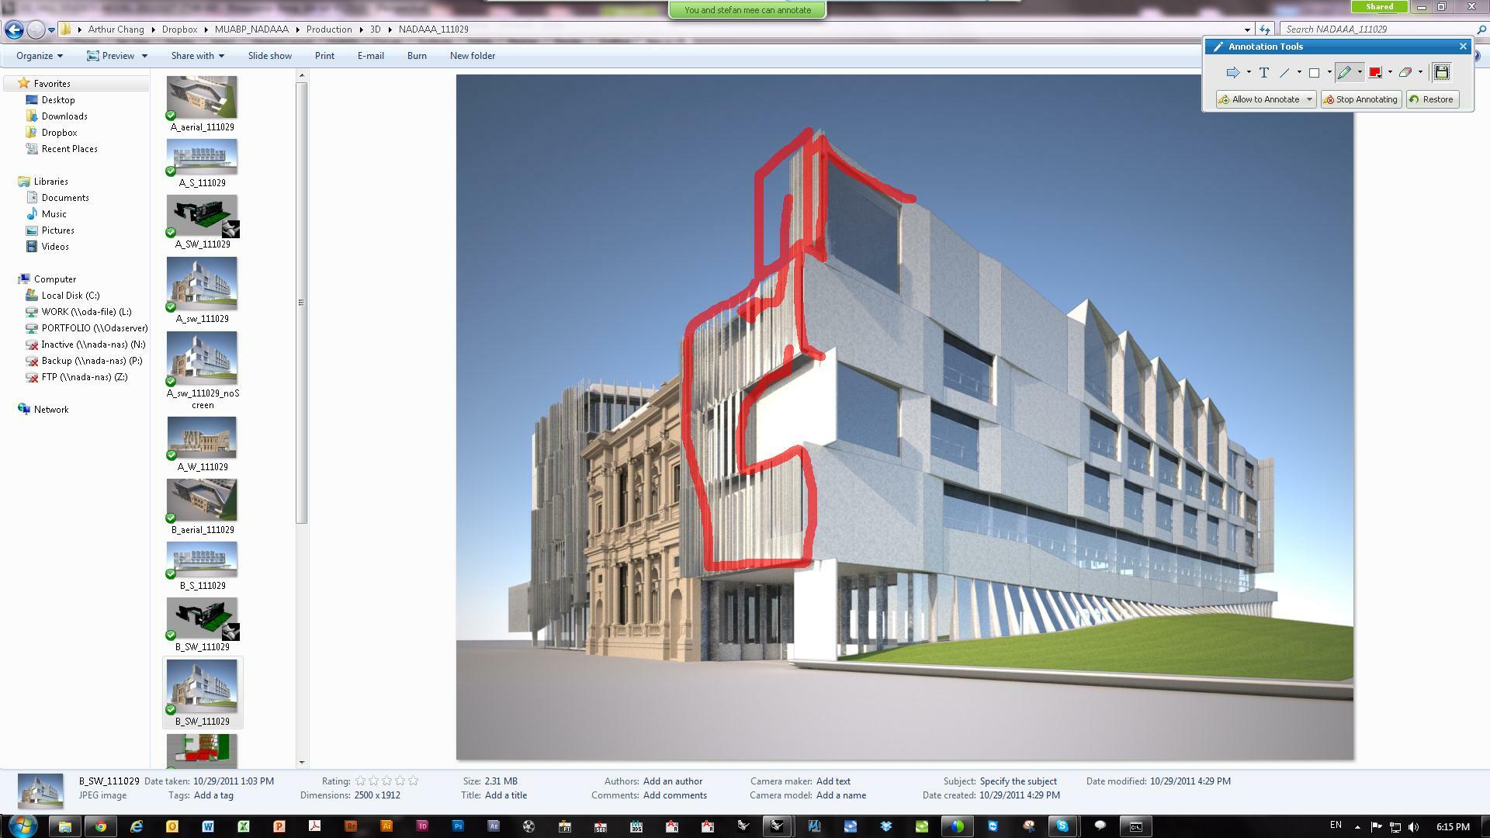Select the highlighter pen tool
This screenshot has height=838, width=1490.
click(1344, 72)
